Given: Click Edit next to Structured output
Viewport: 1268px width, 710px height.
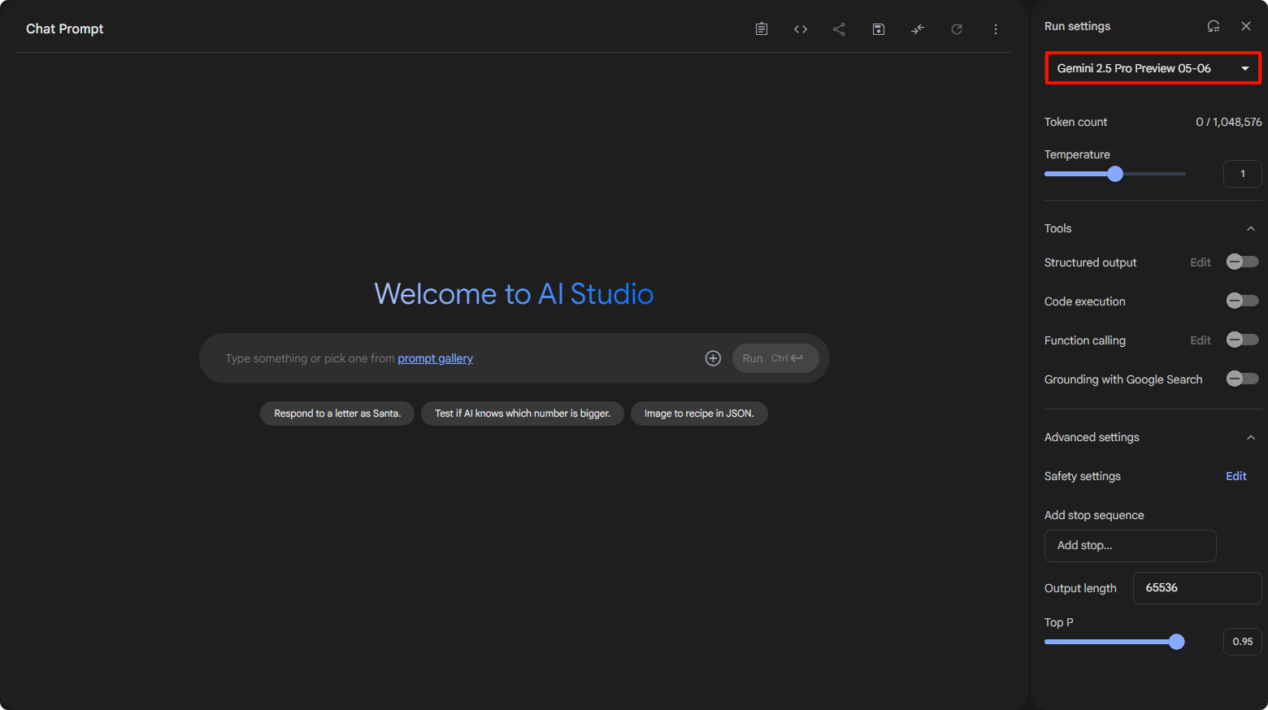Looking at the screenshot, I should [x=1201, y=262].
